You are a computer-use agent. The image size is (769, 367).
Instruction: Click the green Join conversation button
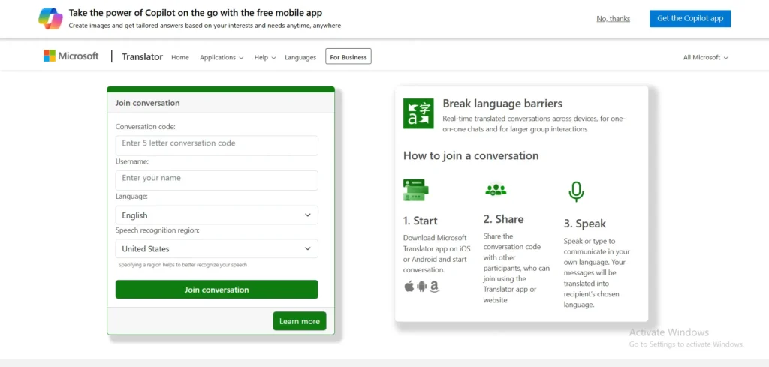(x=216, y=290)
